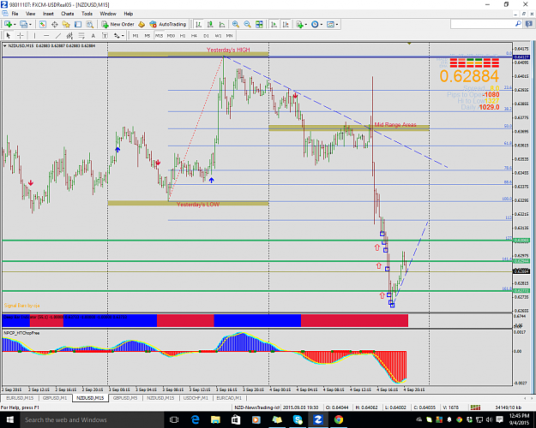Open the Navigator panel
536x428 pixels.
coord(66,24)
